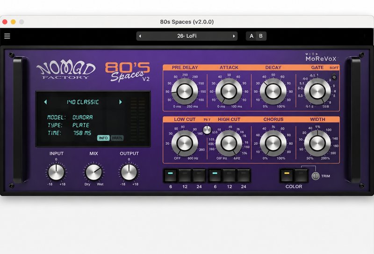Click the LOW CUT knob

185,143
